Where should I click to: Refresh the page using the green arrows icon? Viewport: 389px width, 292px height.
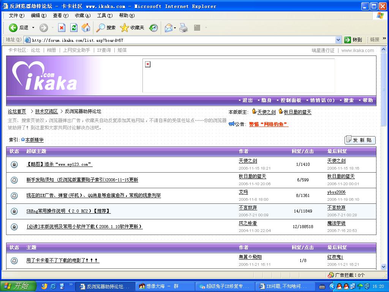[74, 27]
